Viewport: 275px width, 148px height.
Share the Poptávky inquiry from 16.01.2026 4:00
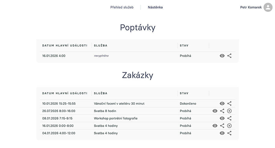[229, 56]
